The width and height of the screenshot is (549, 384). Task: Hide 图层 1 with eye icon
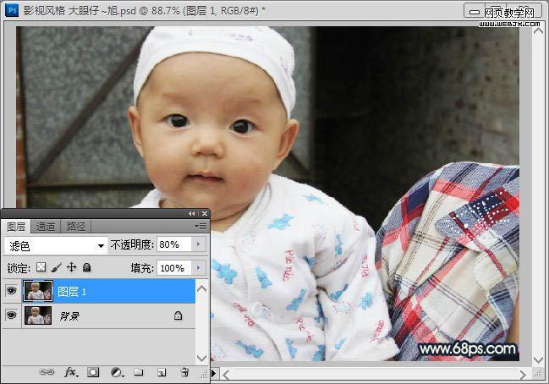(11, 291)
